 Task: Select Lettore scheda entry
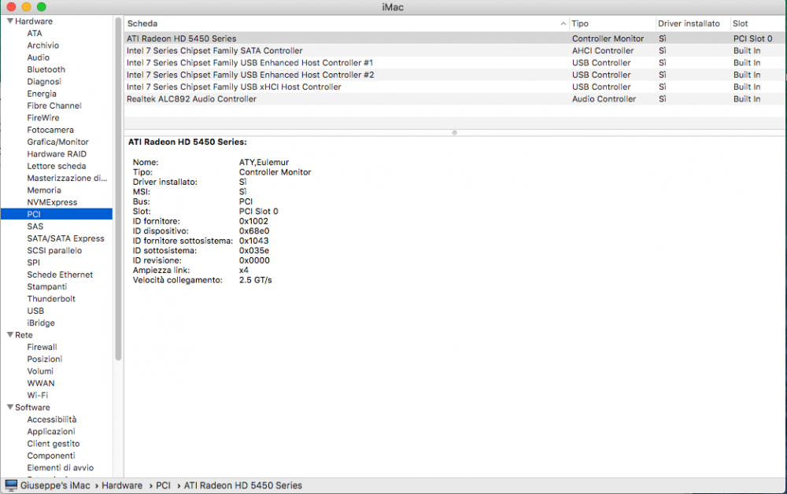(x=56, y=165)
